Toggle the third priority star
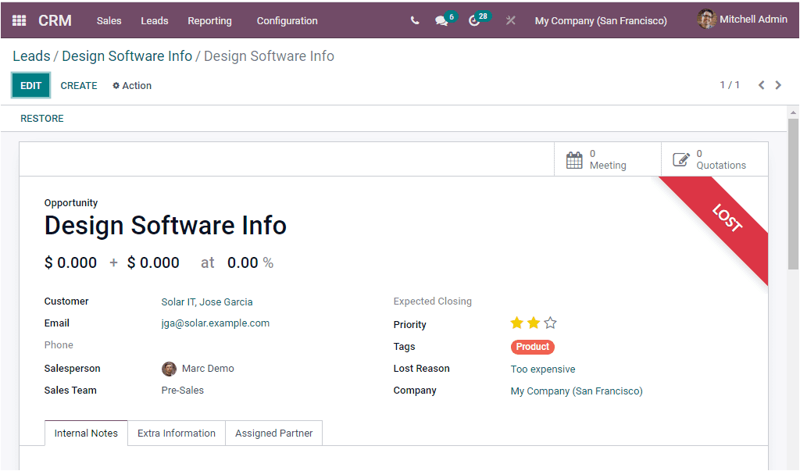Image resolution: width=800 pixels, height=471 pixels. tap(550, 321)
